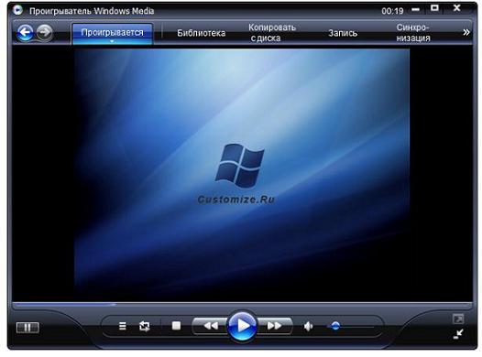Show more tabs via double chevron
Image resolution: width=482 pixels, height=357 pixels.
click(466, 32)
